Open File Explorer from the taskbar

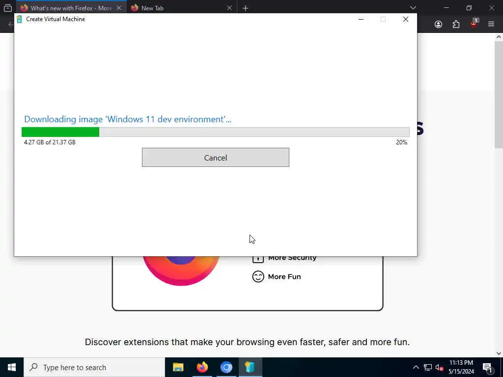click(x=178, y=367)
